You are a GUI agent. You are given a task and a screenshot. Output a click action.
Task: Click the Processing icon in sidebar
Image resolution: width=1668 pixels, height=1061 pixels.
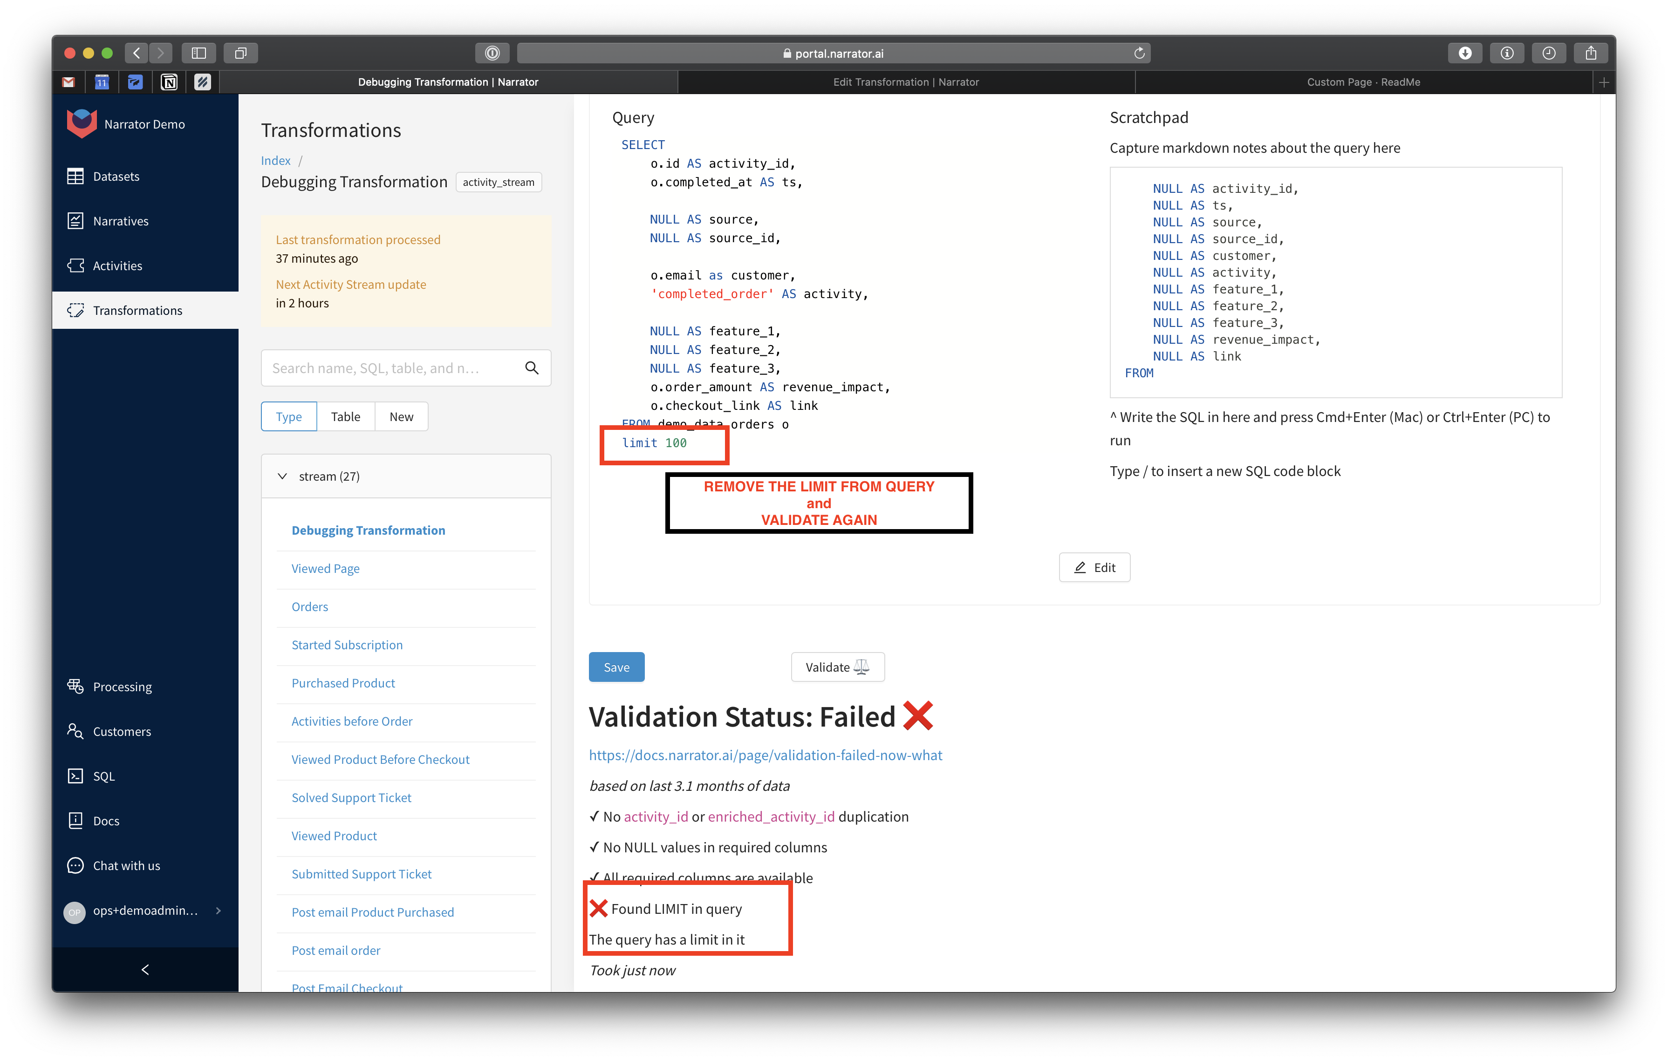[75, 687]
